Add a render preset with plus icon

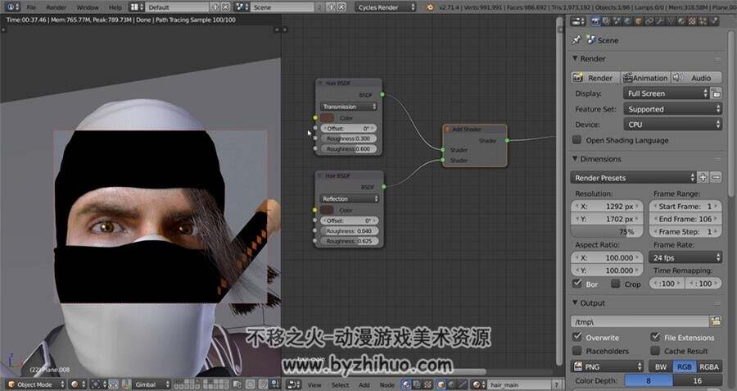(703, 178)
